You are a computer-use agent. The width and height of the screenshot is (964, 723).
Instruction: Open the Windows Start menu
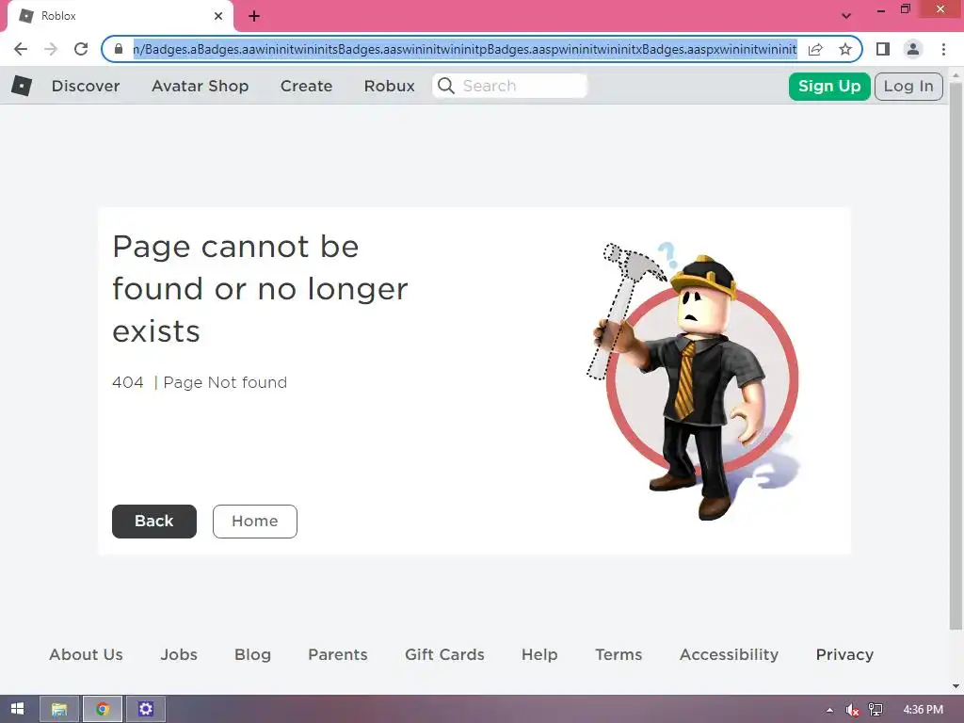[17, 709]
